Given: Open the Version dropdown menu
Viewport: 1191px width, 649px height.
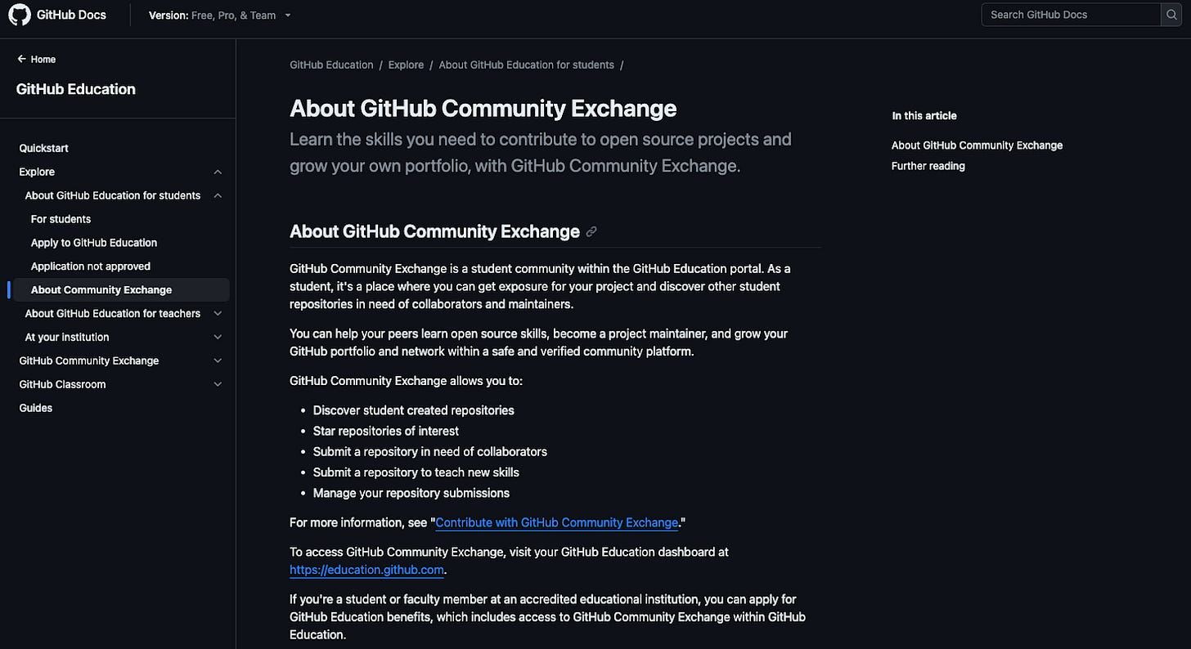Looking at the screenshot, I should 220,15.
